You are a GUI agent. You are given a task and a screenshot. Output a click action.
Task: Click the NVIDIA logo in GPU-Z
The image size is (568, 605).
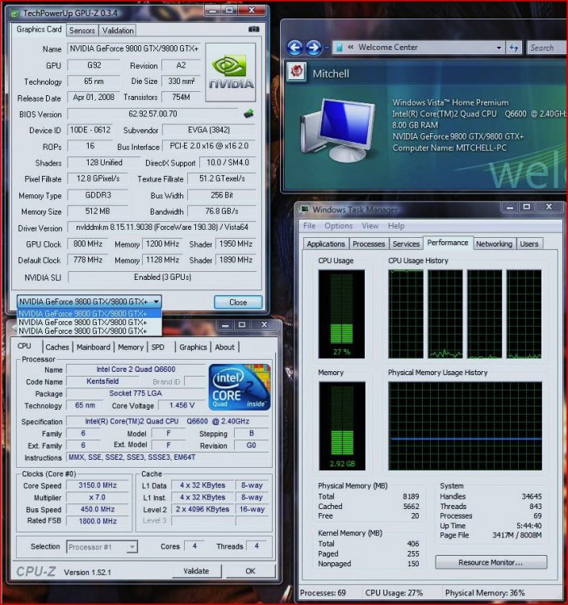point(231,72)
